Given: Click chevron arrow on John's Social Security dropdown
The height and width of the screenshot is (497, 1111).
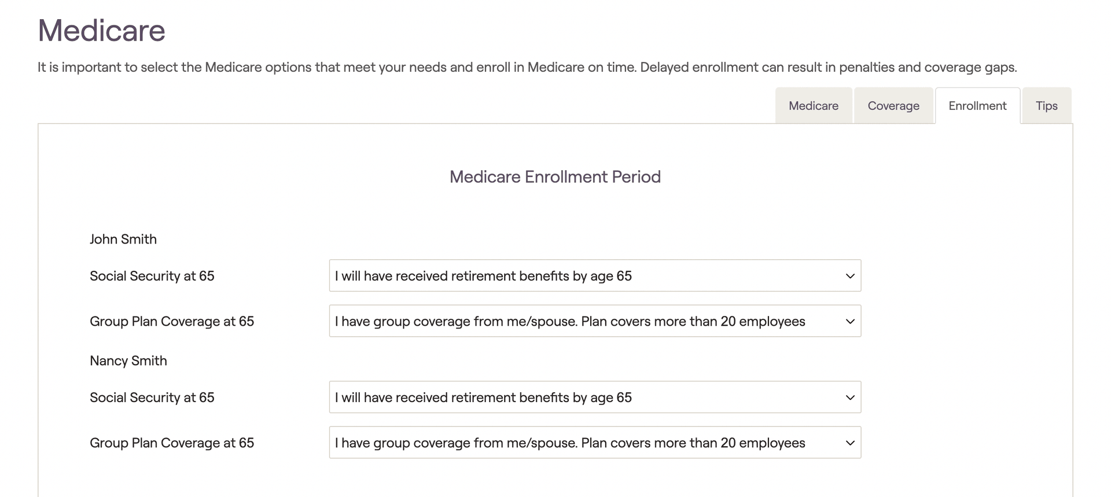Looking at the screenshot, I should [x=849, y=276].
